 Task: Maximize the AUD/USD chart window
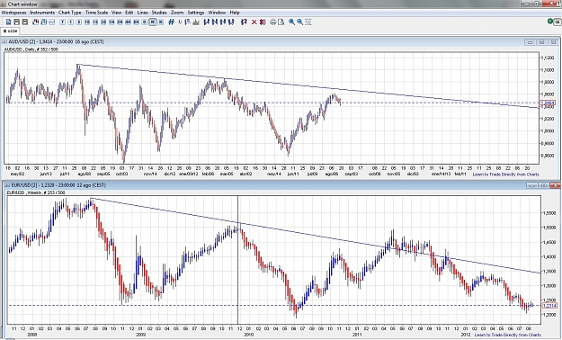pos(542,42)
